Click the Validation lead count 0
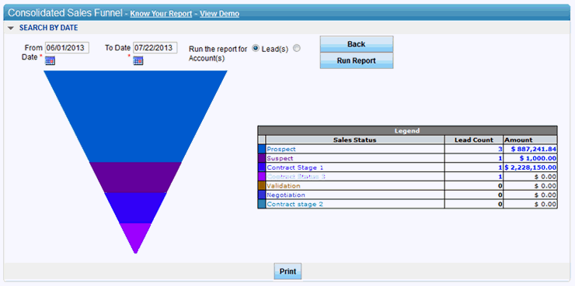This screenshot has width=575, height=286. click(500, 186)
